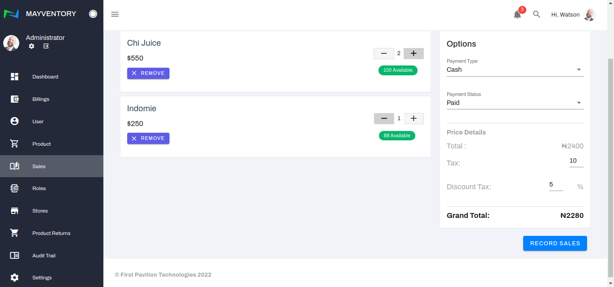
Task: Expand the Payment Status dropdown
Action: 515,103
